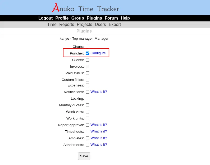Open Attachments 'What is it?' link
This screenshot has height=165, width=210.
[99, 145]
